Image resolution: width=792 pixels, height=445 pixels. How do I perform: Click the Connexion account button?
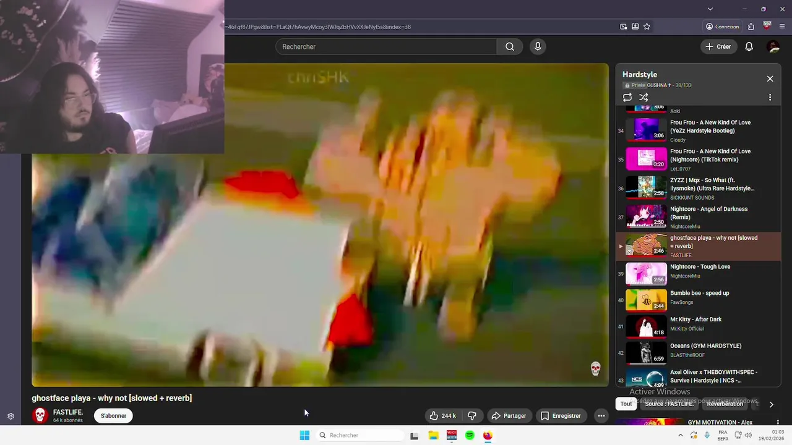(723, 27)
